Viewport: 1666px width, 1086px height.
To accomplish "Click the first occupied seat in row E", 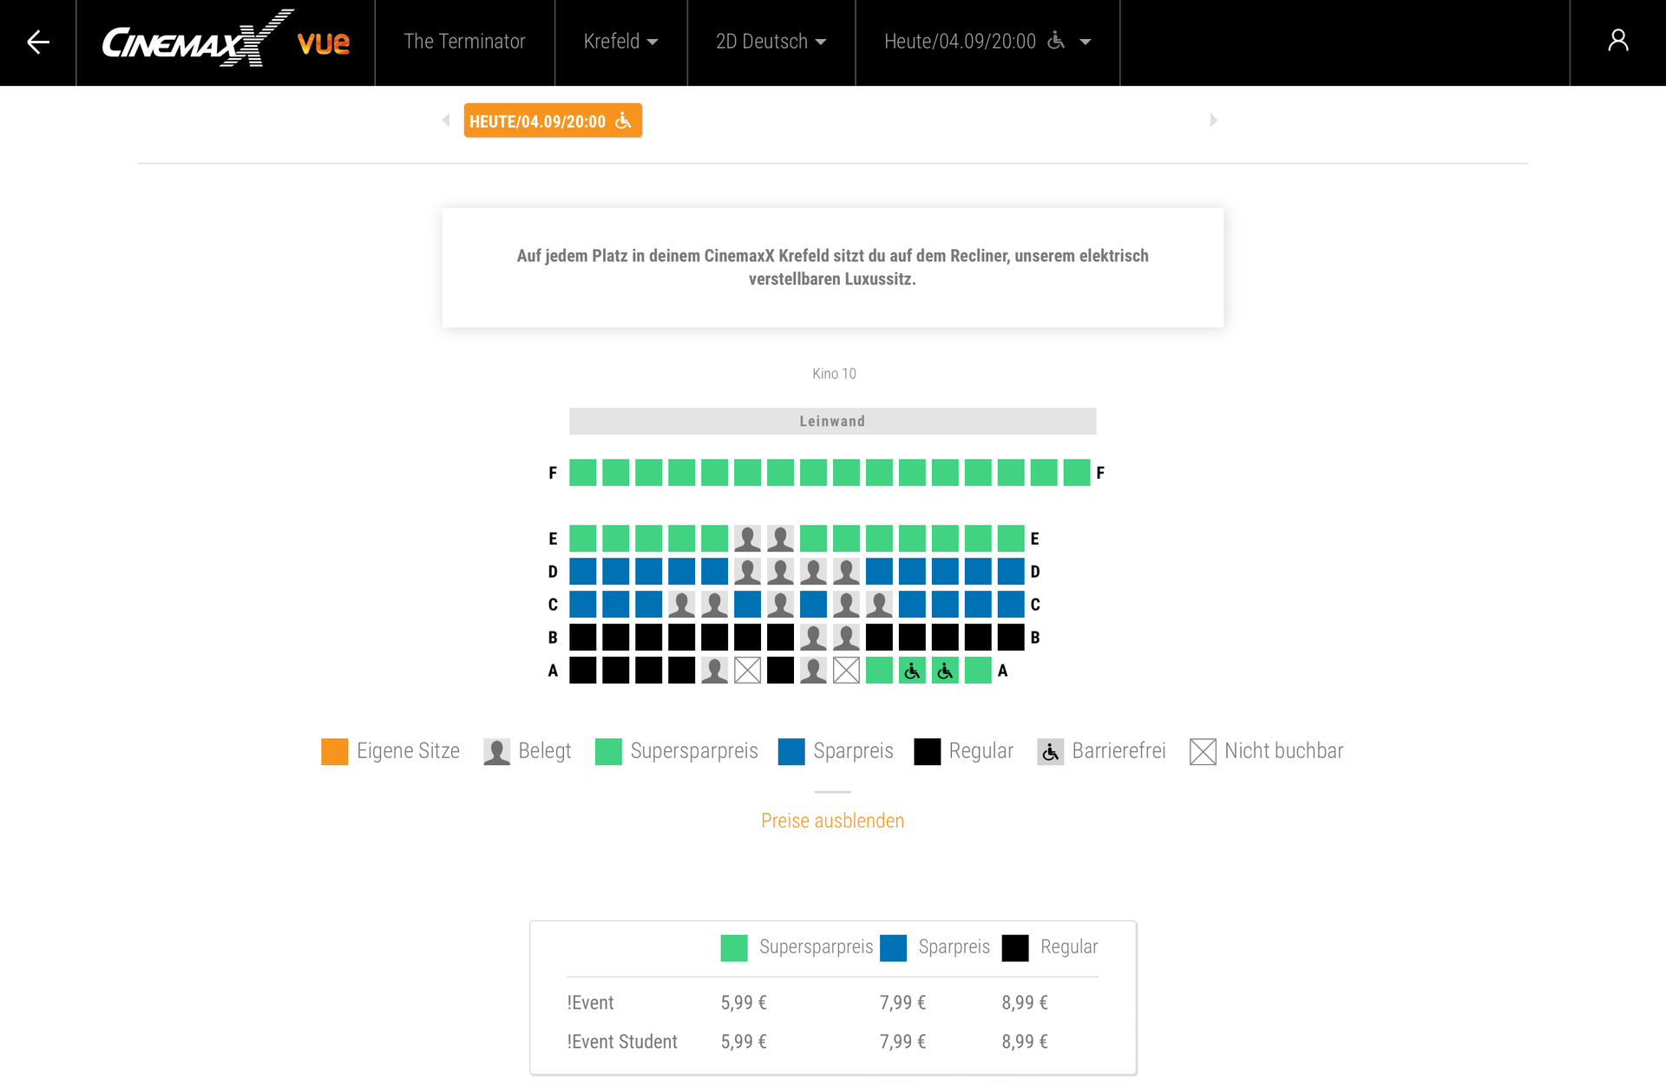I will tap(747, 539).
